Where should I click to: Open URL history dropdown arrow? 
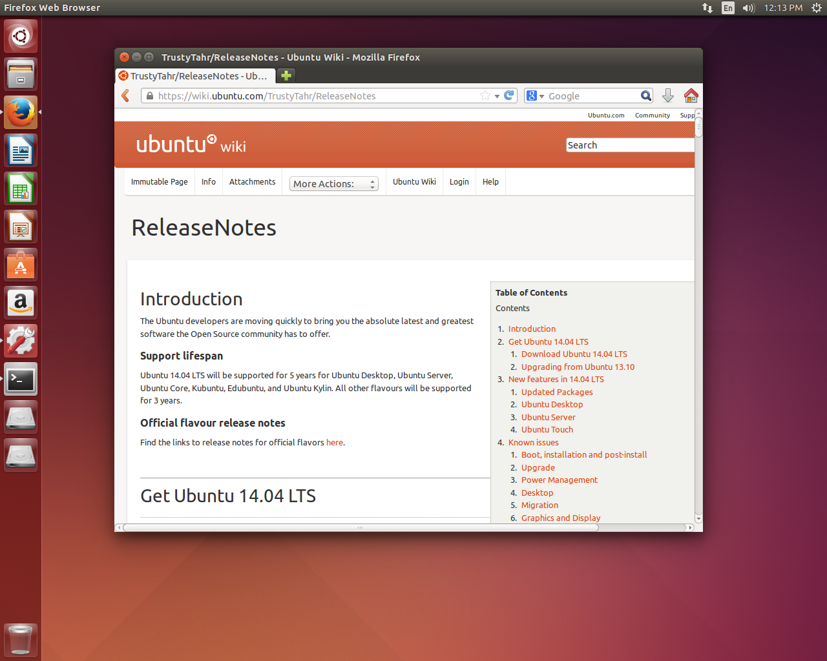click(497, 96)
